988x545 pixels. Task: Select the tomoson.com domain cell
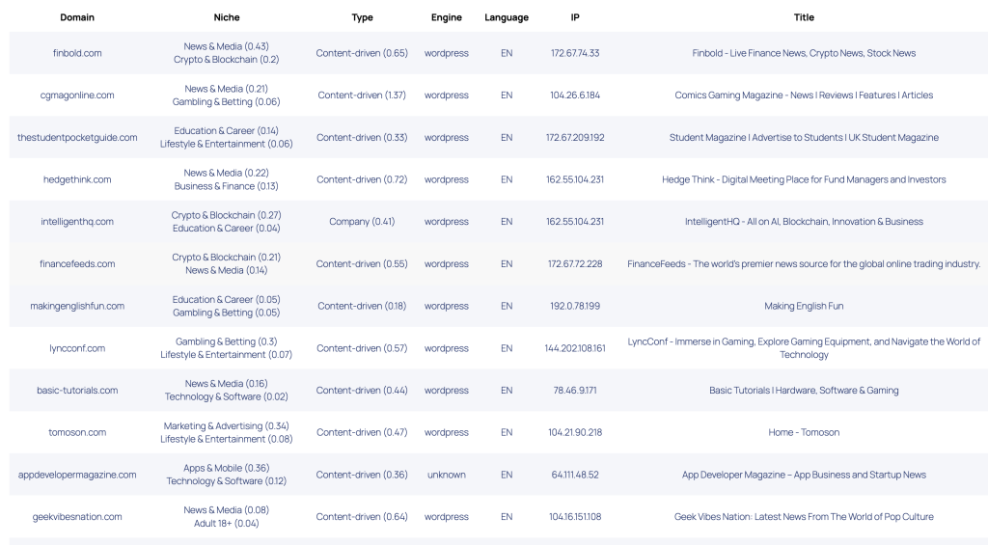[77, 432]
